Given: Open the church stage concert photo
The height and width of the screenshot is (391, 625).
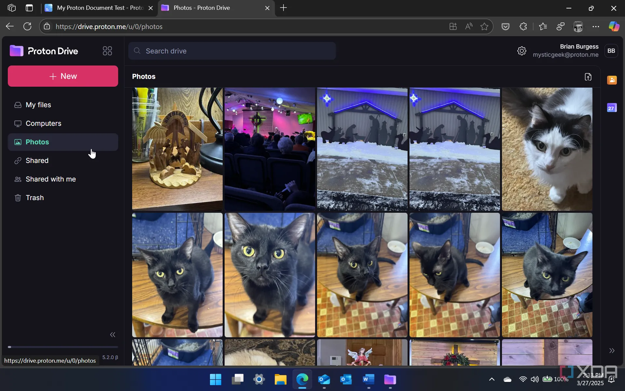Looking at the screenshot, I should pos(270,149).
